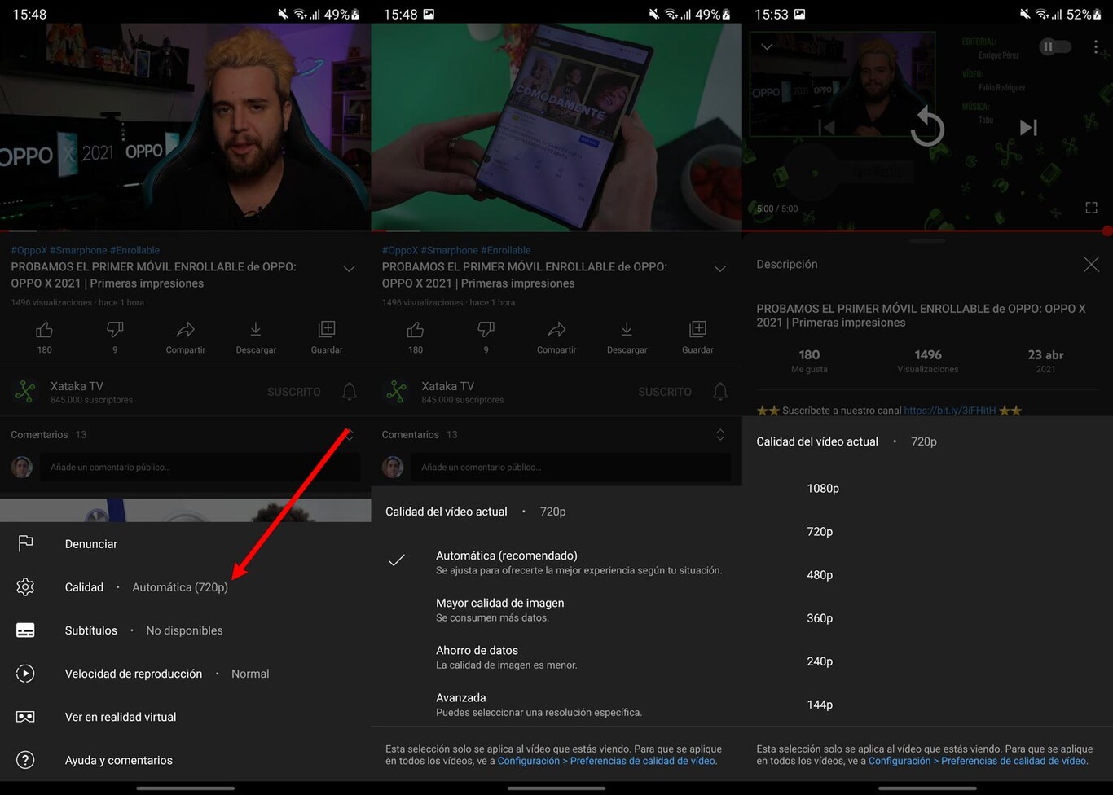Collapse the video player with the down chevron
The width and height of the screenshot is (1113, 795).
(766, 47)
